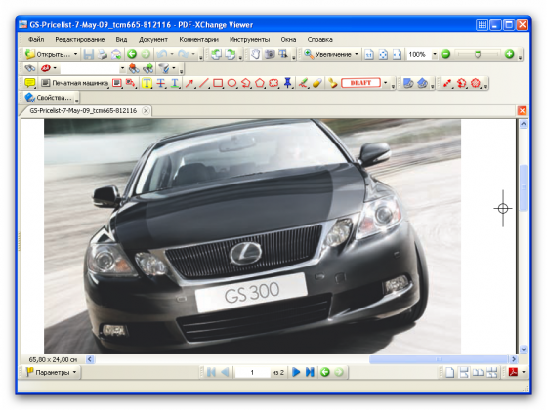Select the Arrow drawing tool
Image resolution: width=547 pixels, height=410 pixels.
[x=189, y=83]
